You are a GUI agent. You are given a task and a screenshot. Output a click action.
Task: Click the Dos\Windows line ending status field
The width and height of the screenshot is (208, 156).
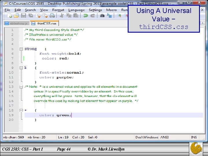point(146,137)
